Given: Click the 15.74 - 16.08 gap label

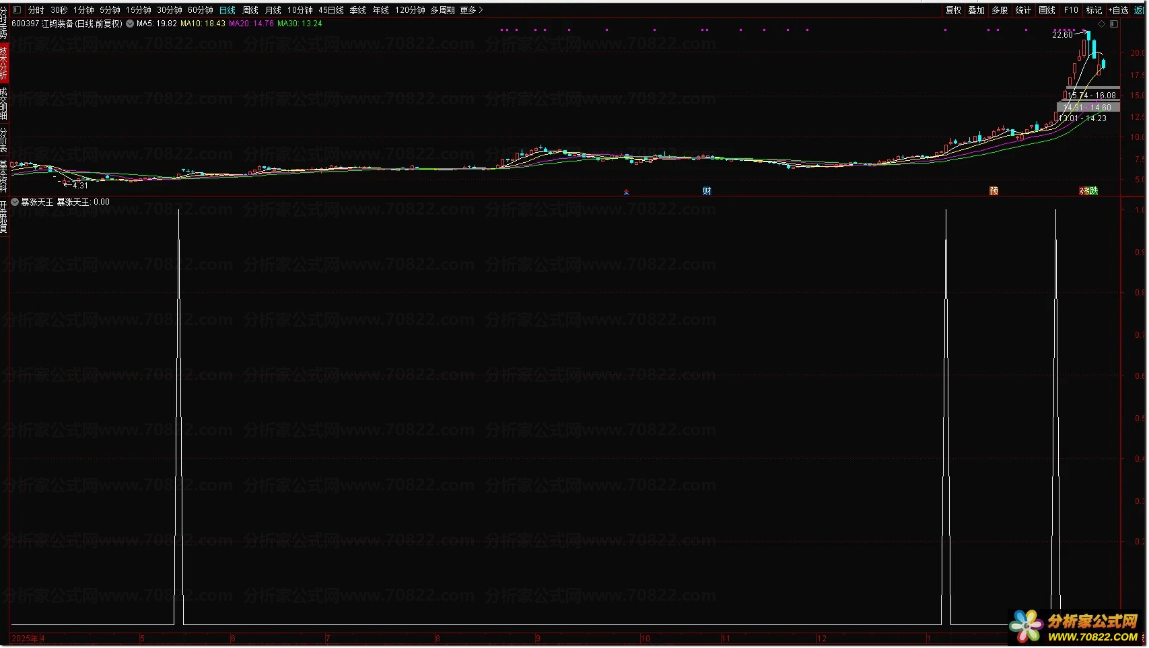Looking at the screenshot, I should (x=1092, y=96).
